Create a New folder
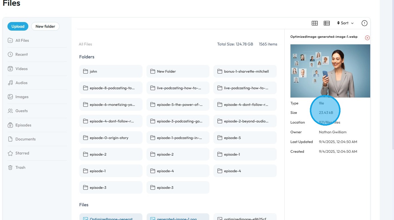Screen dimensions: 394x220 pyautogui.click(x=45, y=26)
